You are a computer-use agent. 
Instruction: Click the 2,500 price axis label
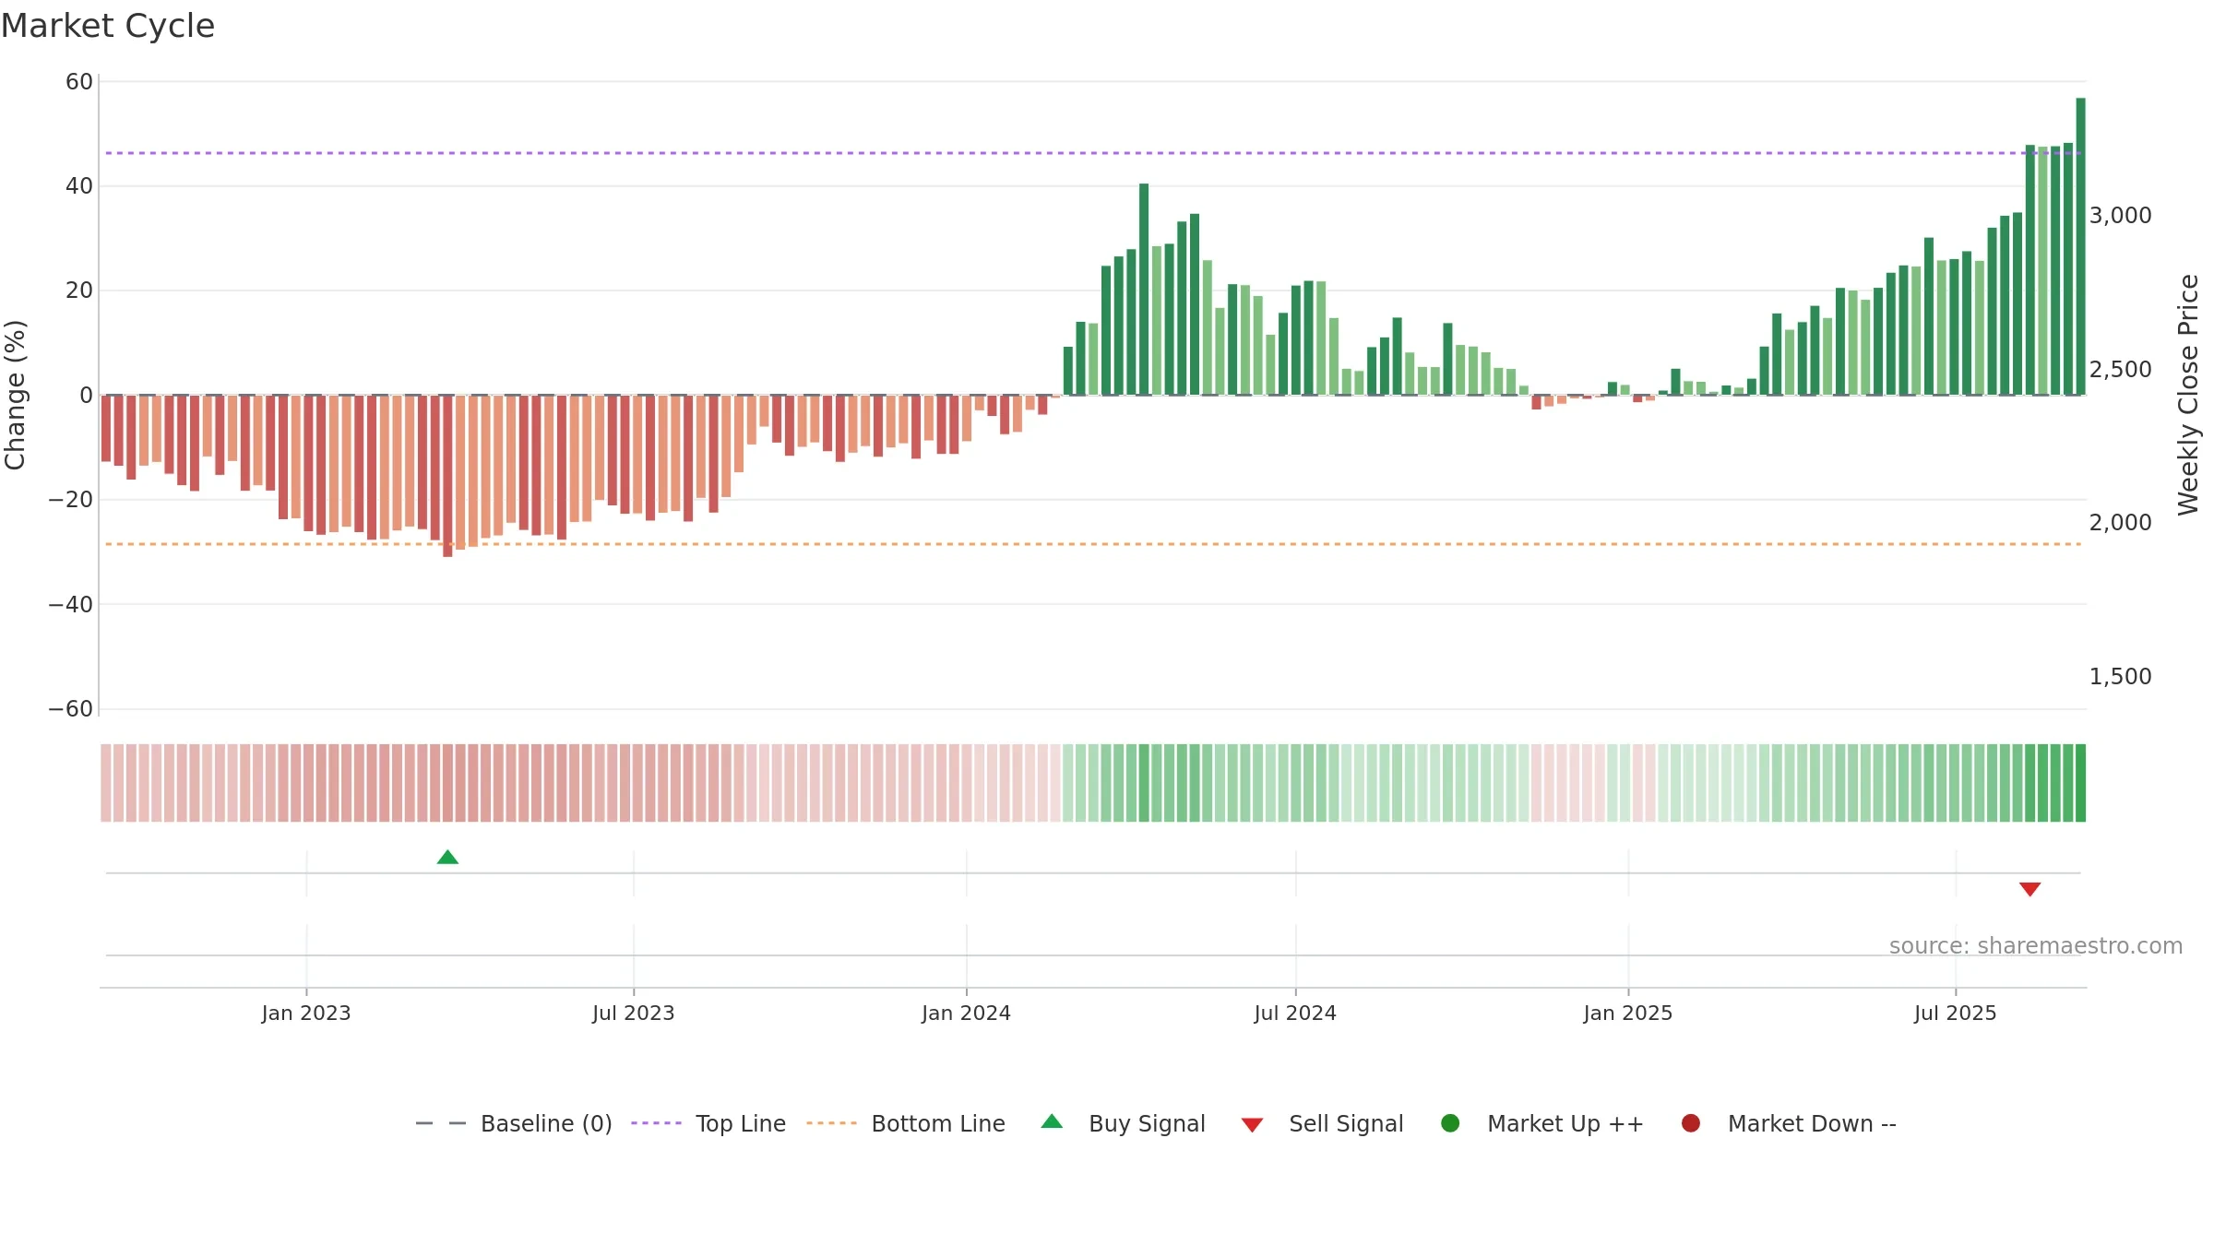pos(2120,369)
